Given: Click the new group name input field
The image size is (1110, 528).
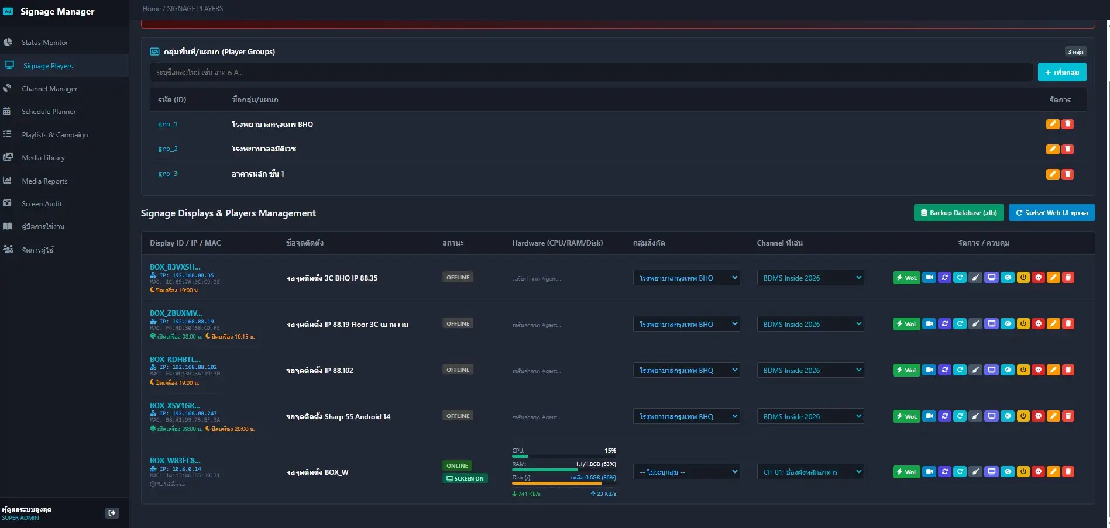Looking at the screenshot, I should tap(591, 72).
